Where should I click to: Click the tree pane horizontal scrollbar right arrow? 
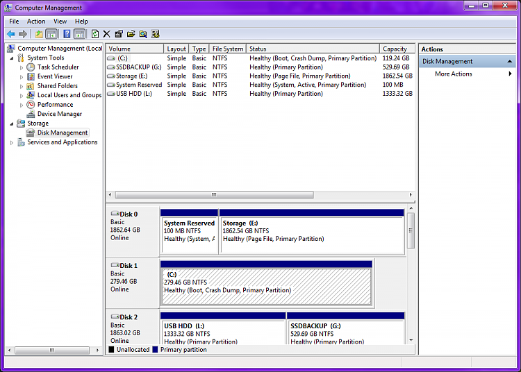tap(97, 350)
